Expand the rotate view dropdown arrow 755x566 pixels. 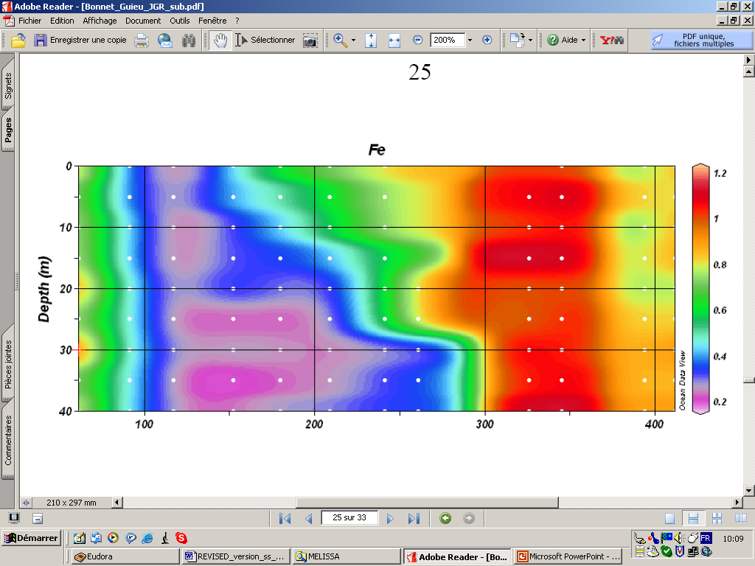tap(530, 41)
